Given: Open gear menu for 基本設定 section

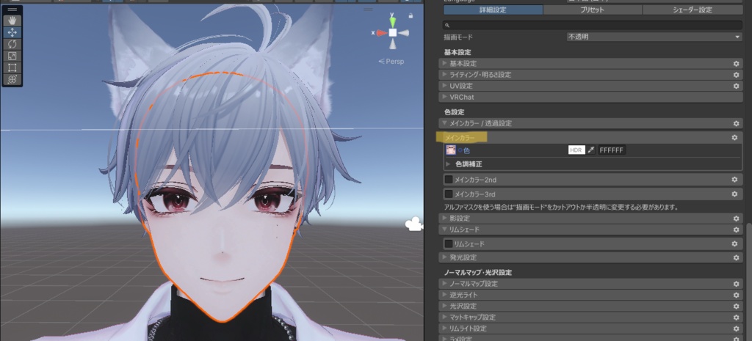Looking at the screenshot, I should click(x=736, y=64).
